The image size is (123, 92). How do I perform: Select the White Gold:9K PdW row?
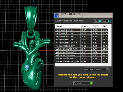coord(81,49)
